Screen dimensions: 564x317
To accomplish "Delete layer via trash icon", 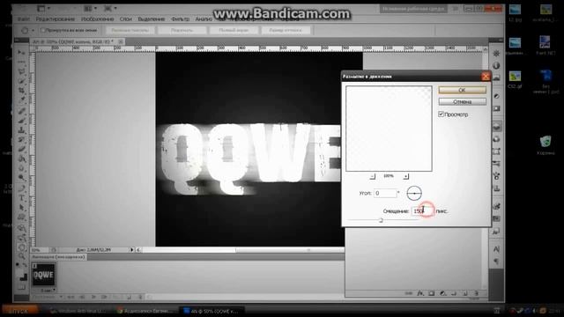I will coord(476,293).
